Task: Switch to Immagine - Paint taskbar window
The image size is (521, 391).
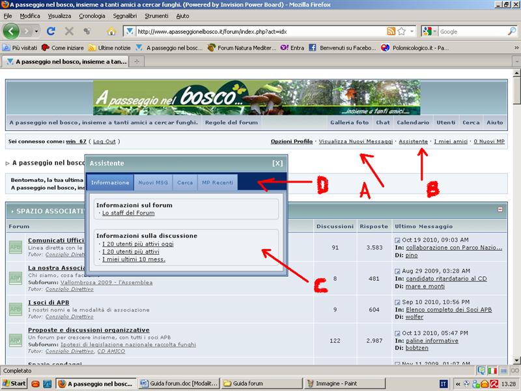Action: pyautogui.click(x=345, y=383)
